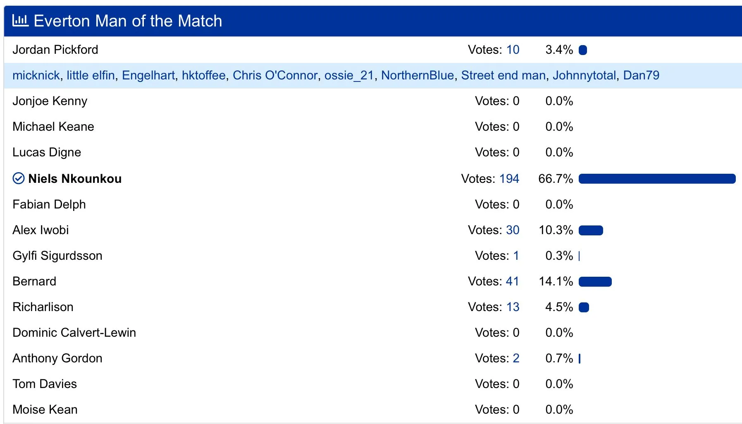Show voters for Bernard's 41 votes
Screen dimensions: 742x424
[513, 281]
